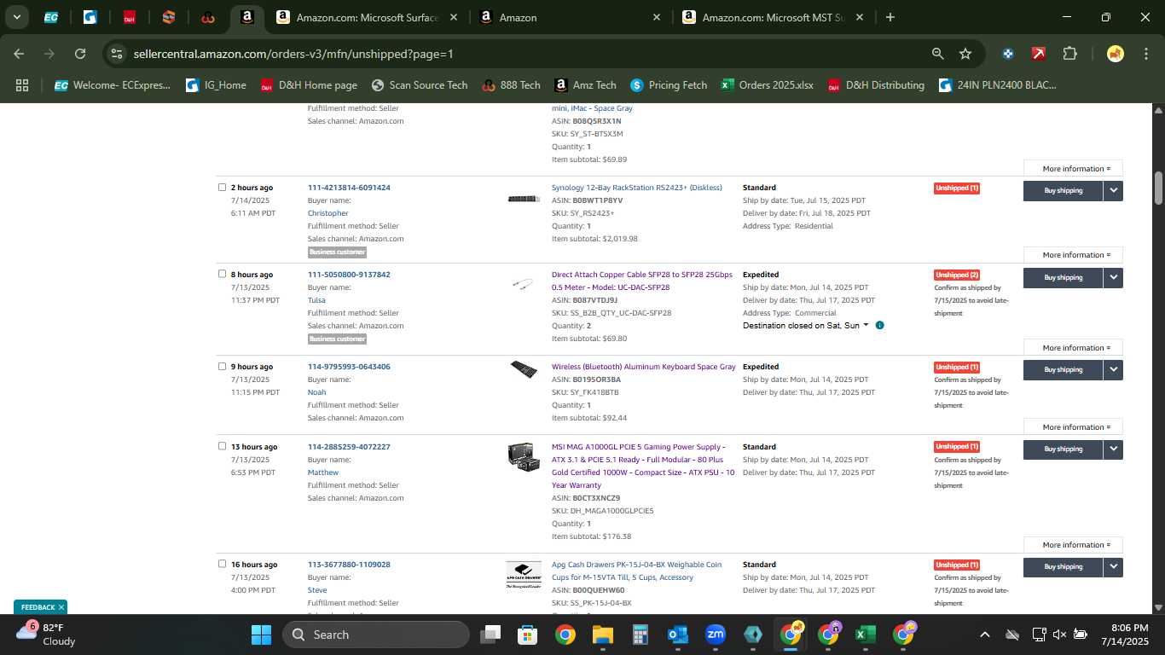Switch to Microsoft Surface Amazon tab
Viewport: 1165px width, 655px height.
pos(368,17)
